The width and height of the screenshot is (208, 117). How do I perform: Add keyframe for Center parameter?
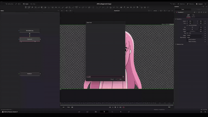click(205, 21)
